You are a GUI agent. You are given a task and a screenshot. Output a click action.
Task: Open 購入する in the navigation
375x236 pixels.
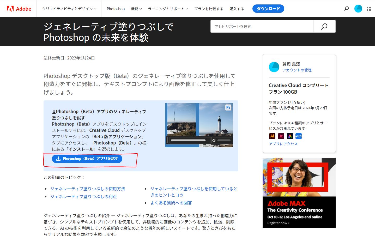coord(237,9)
